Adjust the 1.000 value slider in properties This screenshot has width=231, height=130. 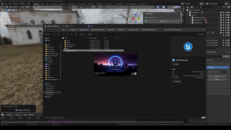(x=217, y=79)
